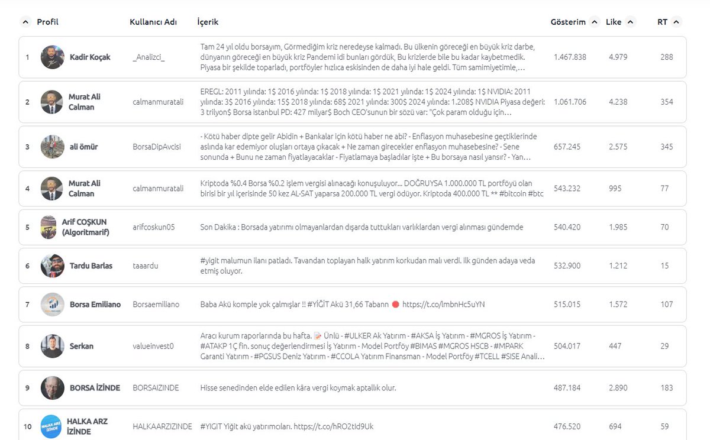Toggle the Like column sort order
Screen dimensions: 710x440
click(629, 22)
